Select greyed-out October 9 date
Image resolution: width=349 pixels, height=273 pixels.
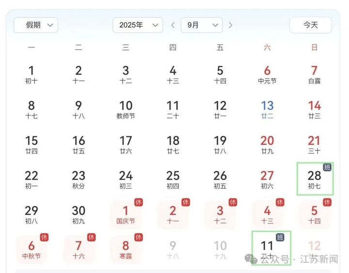(173, 250)
